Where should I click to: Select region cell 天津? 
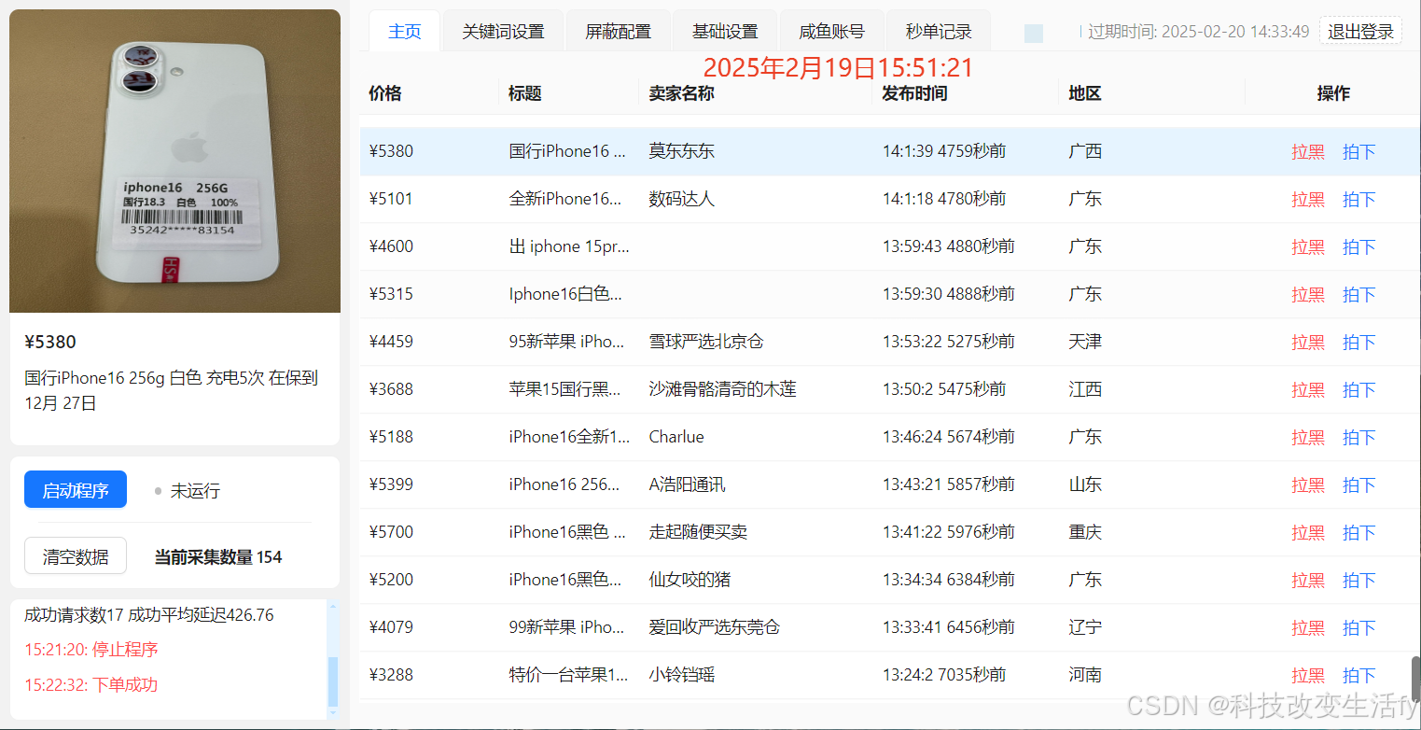click(1085, 342)
